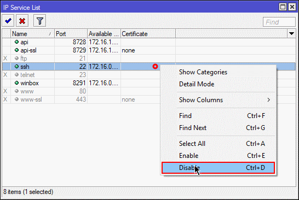Open the funnel filter tool
This screenshot has height=200, width=299.
tap(39, 21)
